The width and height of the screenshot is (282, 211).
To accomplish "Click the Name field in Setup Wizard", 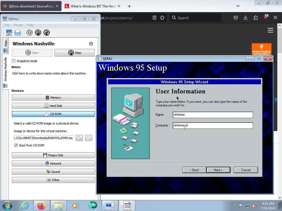I will coord(213,115).
